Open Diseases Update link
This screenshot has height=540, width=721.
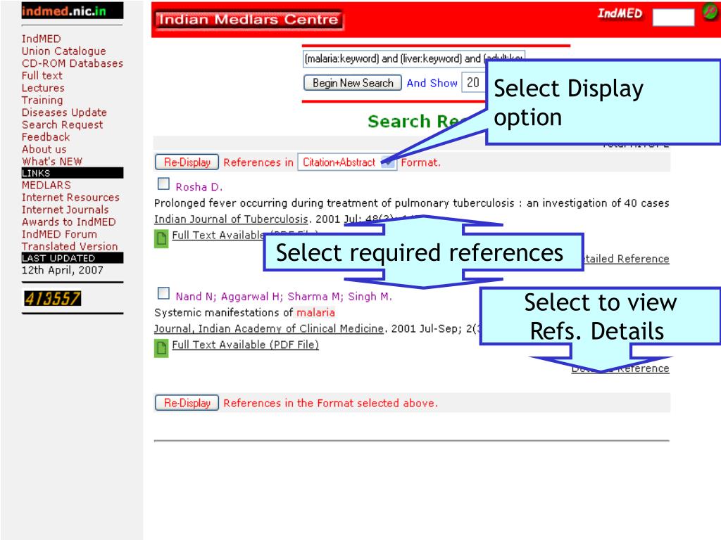64,112
